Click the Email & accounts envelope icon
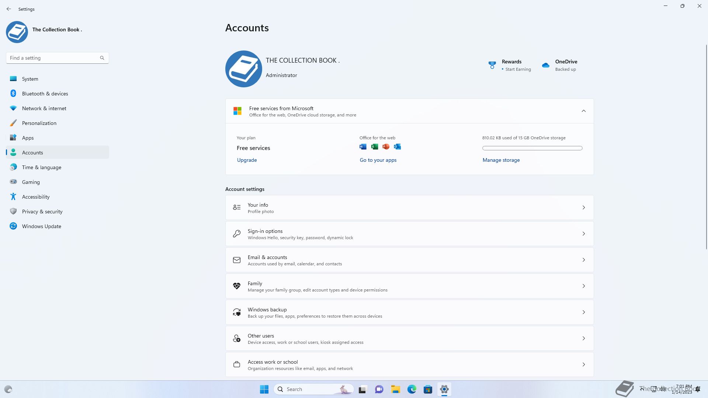Image resolution: width=708 pixels, height=398 pixels. point(237,260)
